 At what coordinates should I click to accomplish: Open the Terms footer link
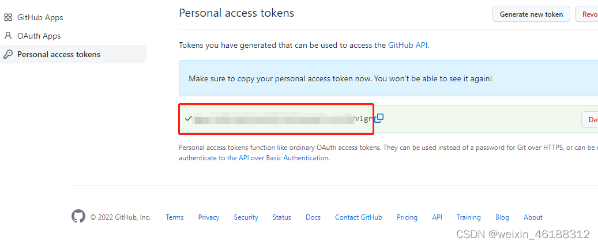[x=174, y=217]
